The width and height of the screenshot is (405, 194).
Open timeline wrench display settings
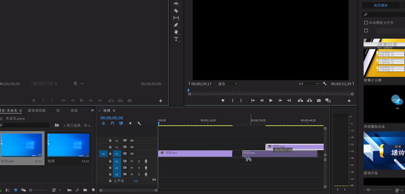click(x=139, y=123)
